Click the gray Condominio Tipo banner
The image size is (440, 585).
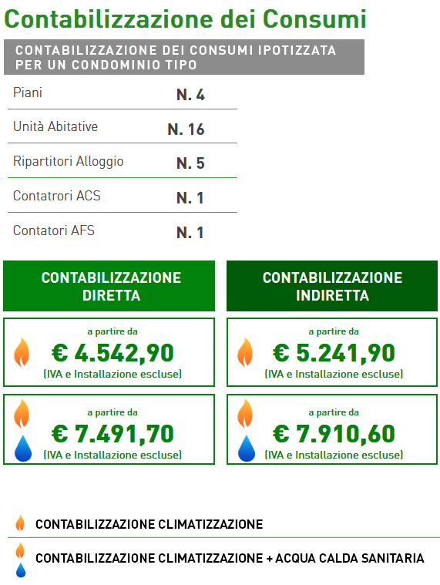click(x=184, y=57)
